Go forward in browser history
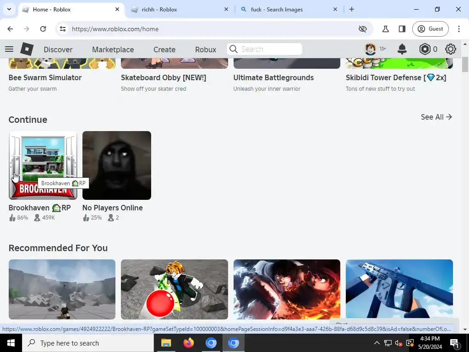 26,29
